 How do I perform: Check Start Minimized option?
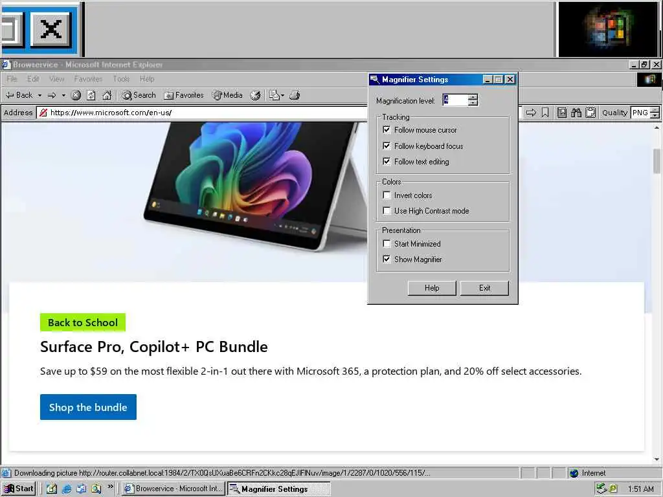[387, 243]
